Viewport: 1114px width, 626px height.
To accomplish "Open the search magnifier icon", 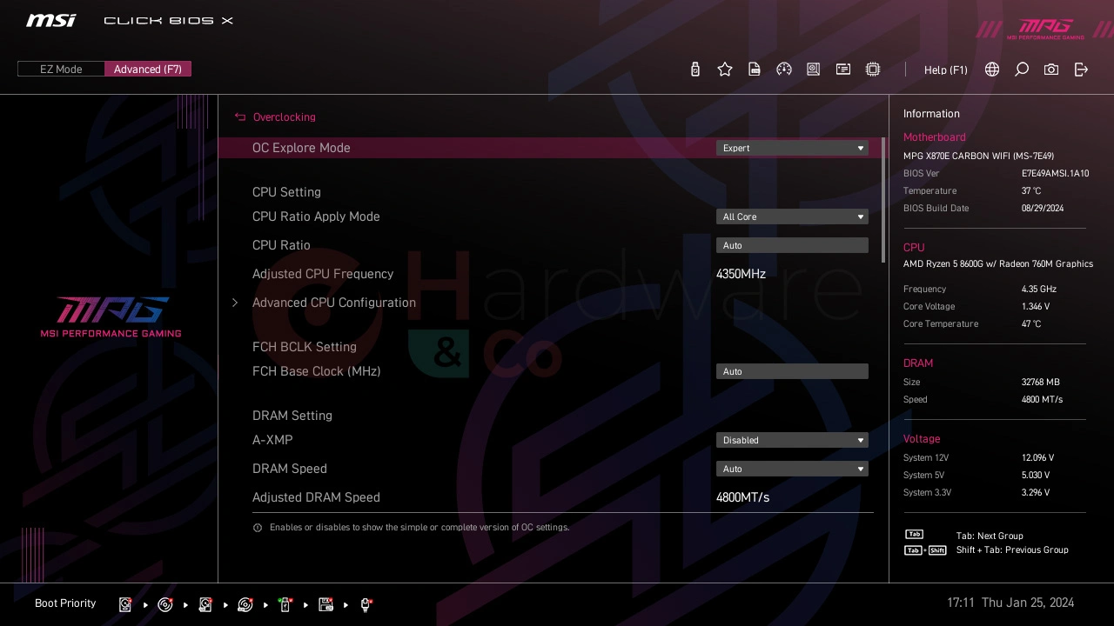I will click(1022, 70).
